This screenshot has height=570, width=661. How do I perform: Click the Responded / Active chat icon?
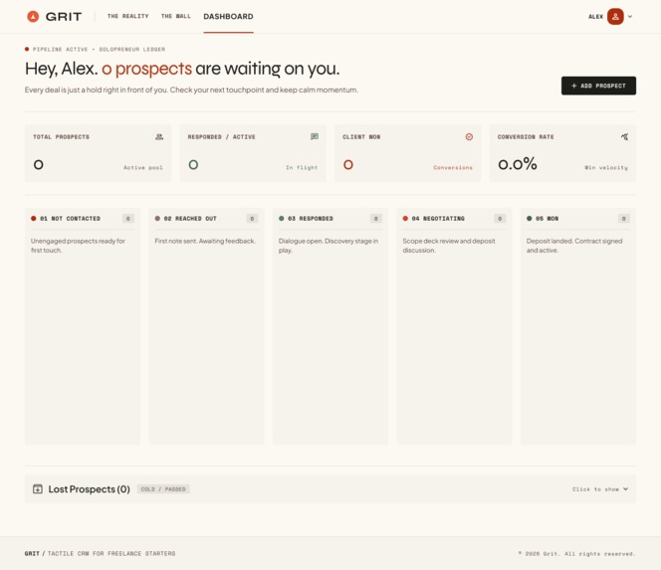tap(315, 136)
